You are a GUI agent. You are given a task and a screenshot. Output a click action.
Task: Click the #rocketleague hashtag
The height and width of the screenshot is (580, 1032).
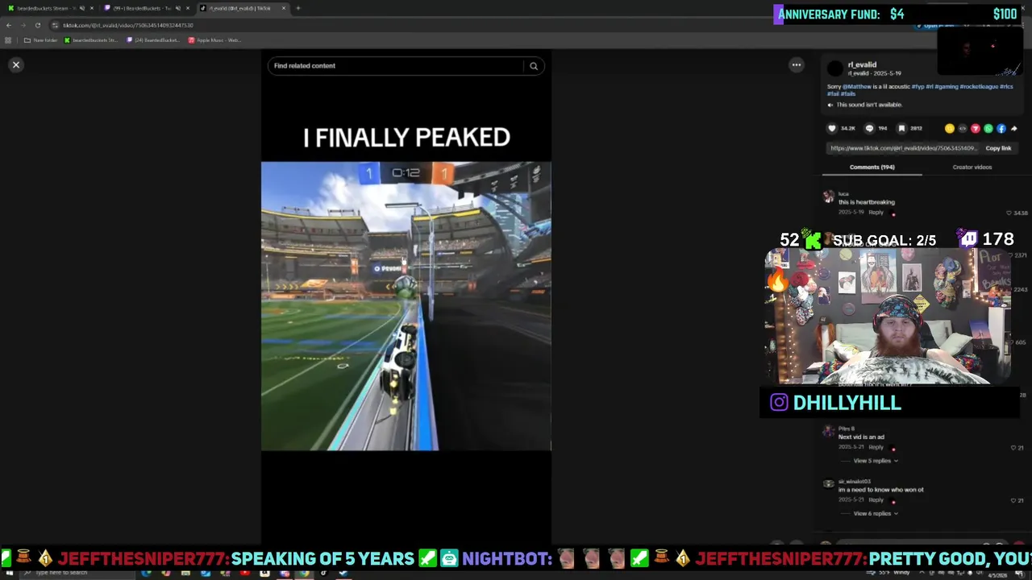979,86
